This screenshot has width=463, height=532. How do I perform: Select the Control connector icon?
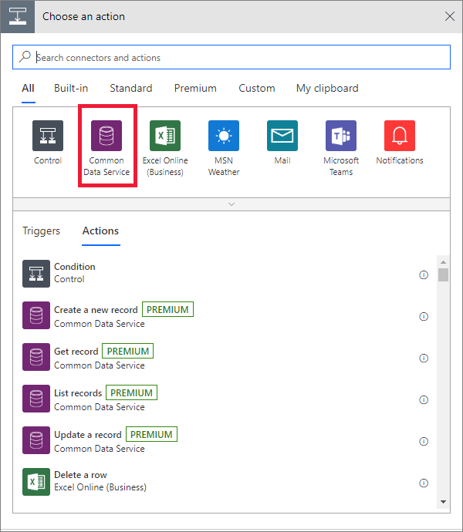point(48,136)
